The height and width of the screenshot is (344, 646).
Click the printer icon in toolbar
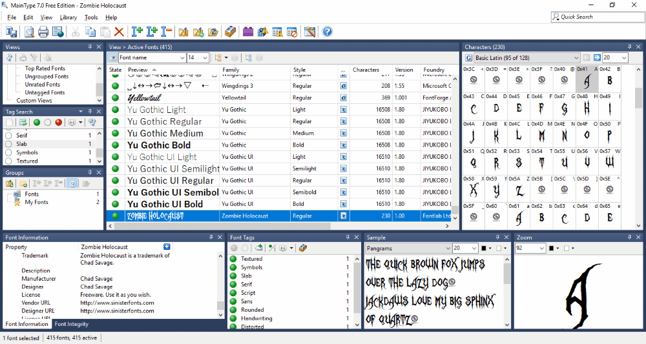[x=43, y=32]
